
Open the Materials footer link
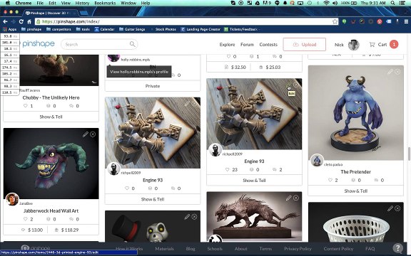tap(164, 249)
